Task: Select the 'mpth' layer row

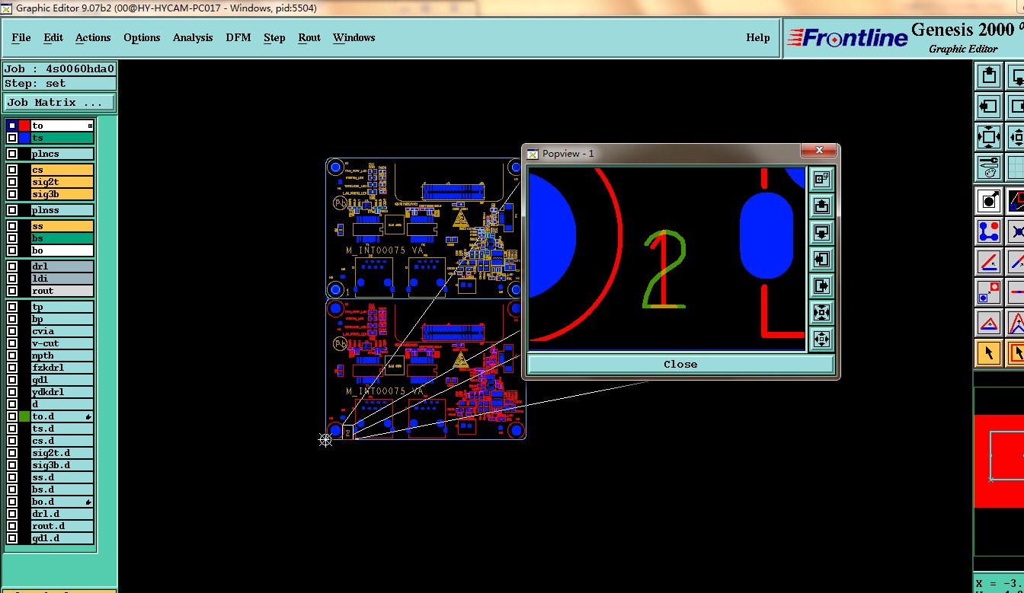Action: pos(62,355)
